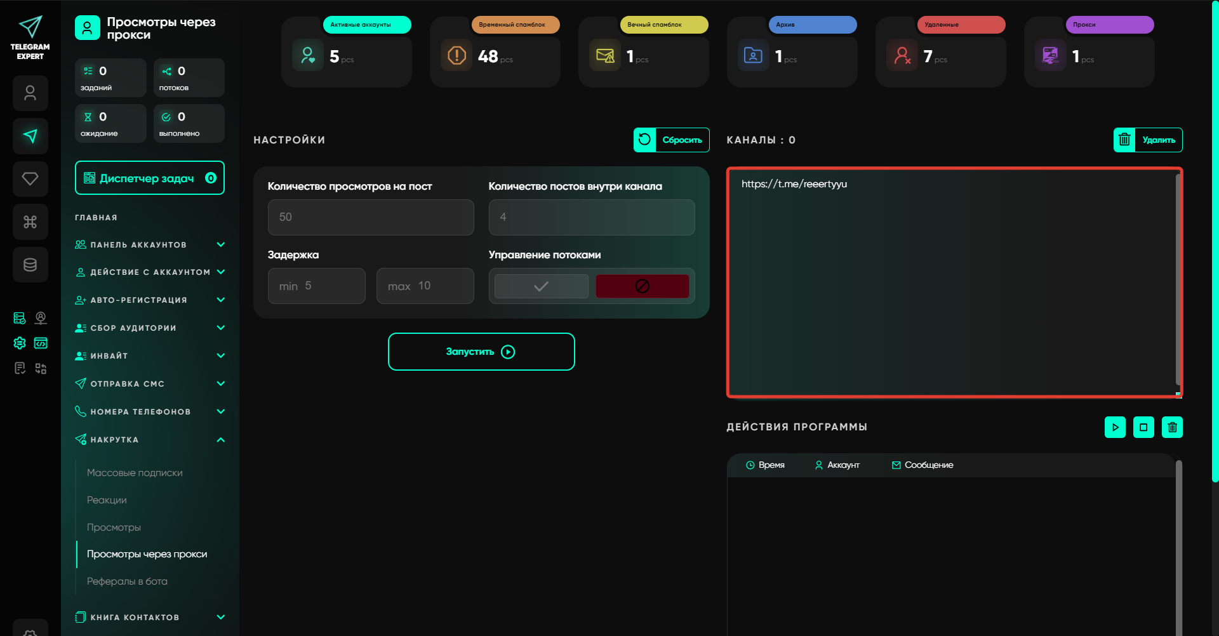
Task: Open the Диспетчер задач task manager
Action: [150, 178]
